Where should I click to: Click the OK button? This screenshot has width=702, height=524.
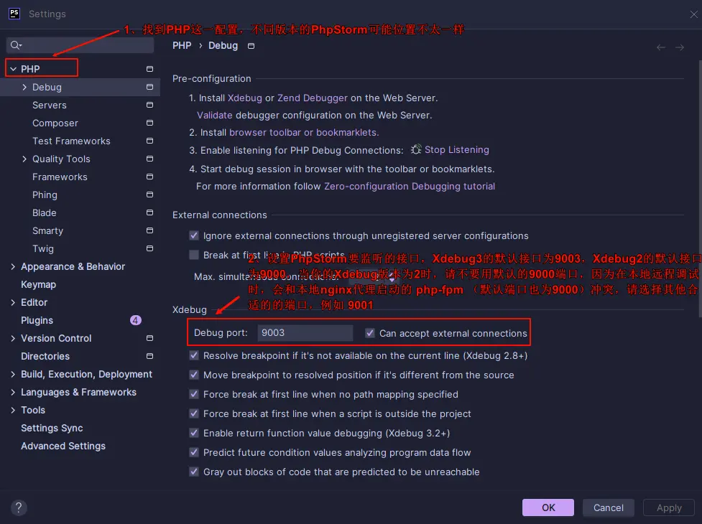pyautogui.click(x=548, y=507)
